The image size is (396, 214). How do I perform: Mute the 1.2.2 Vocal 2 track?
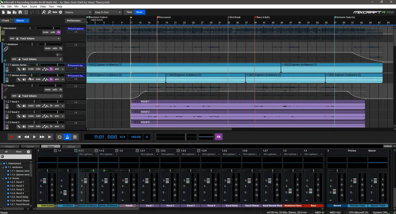[31, 116]
